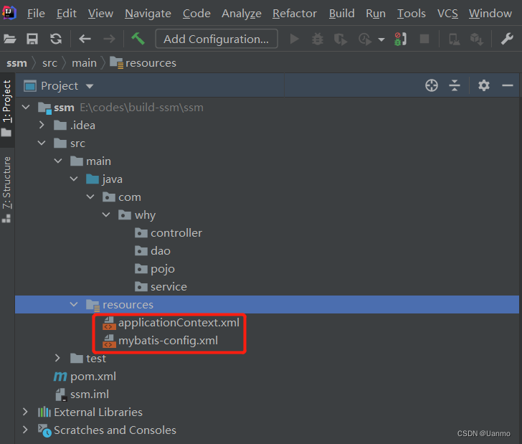Screen dimensions: 522x444
Task: Expand Scratches and Consoles node
Action: pyautogui.click(x=25, y=430)
